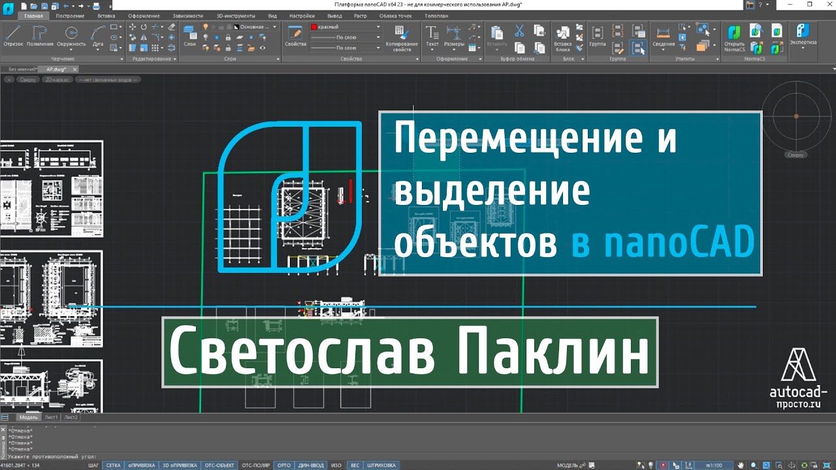
Task: Select the Текст text tool
Action: [x=432, y=37]
